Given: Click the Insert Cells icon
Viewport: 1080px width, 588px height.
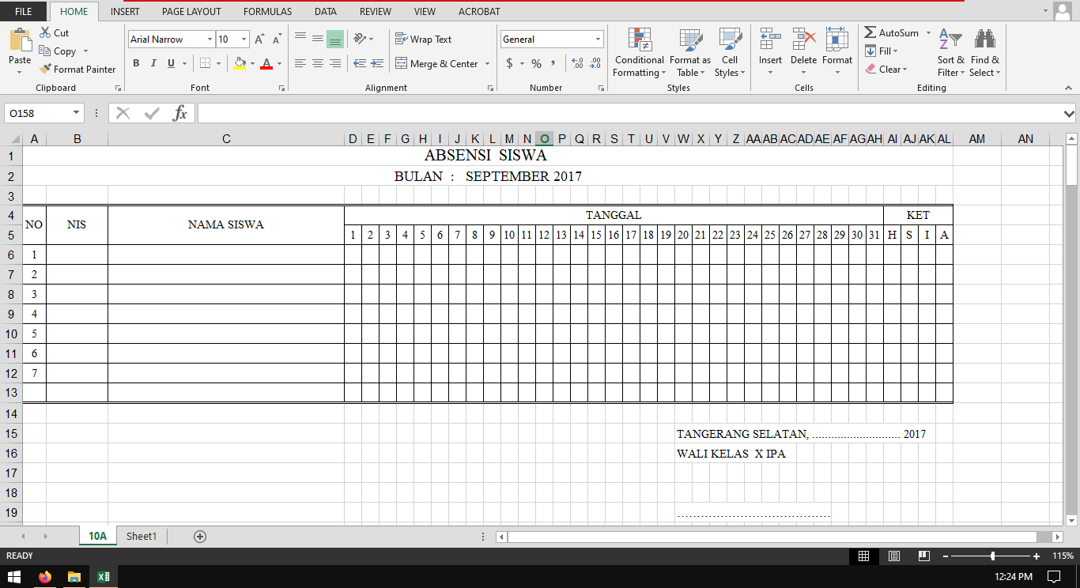Looking at the screenshot, I should point(769,47).
